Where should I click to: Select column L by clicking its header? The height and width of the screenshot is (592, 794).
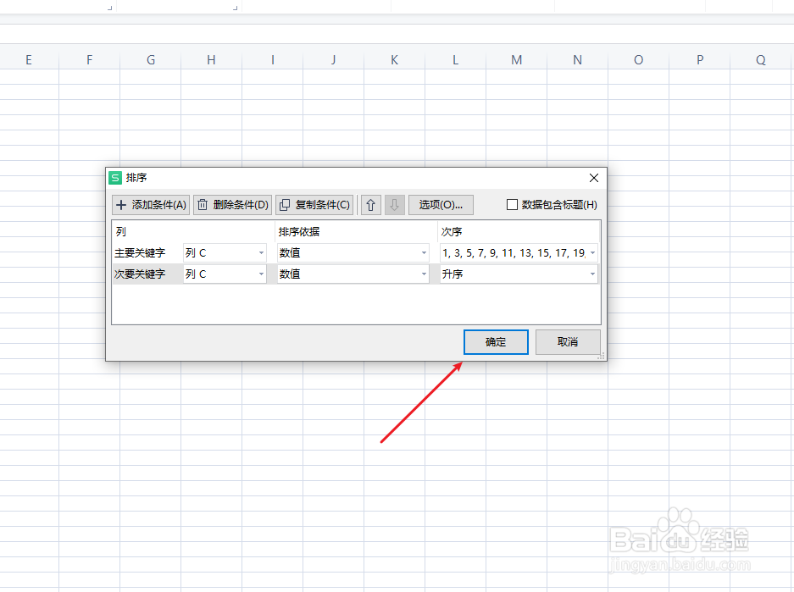pyautogui.click(x=455, y=59)
